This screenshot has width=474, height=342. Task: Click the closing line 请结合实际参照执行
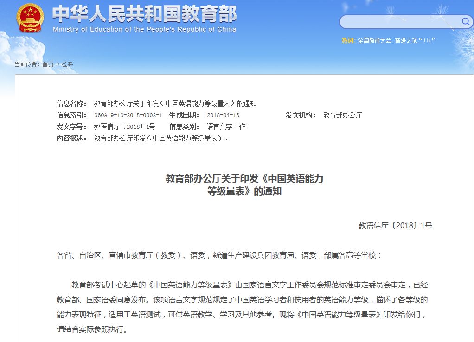pos(92,329)
